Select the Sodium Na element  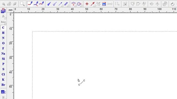point(3,54)
